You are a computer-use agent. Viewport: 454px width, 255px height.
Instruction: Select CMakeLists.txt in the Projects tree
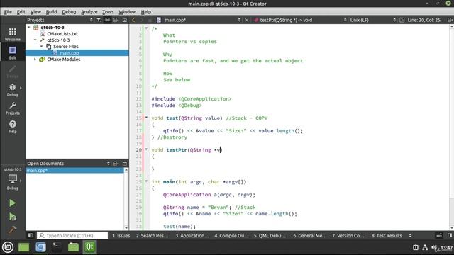62,33
